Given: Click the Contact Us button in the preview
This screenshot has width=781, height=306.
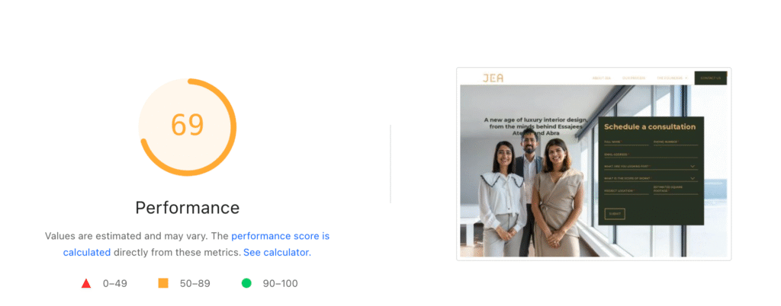Looking at the screenshot, I should tap(710, 78).
